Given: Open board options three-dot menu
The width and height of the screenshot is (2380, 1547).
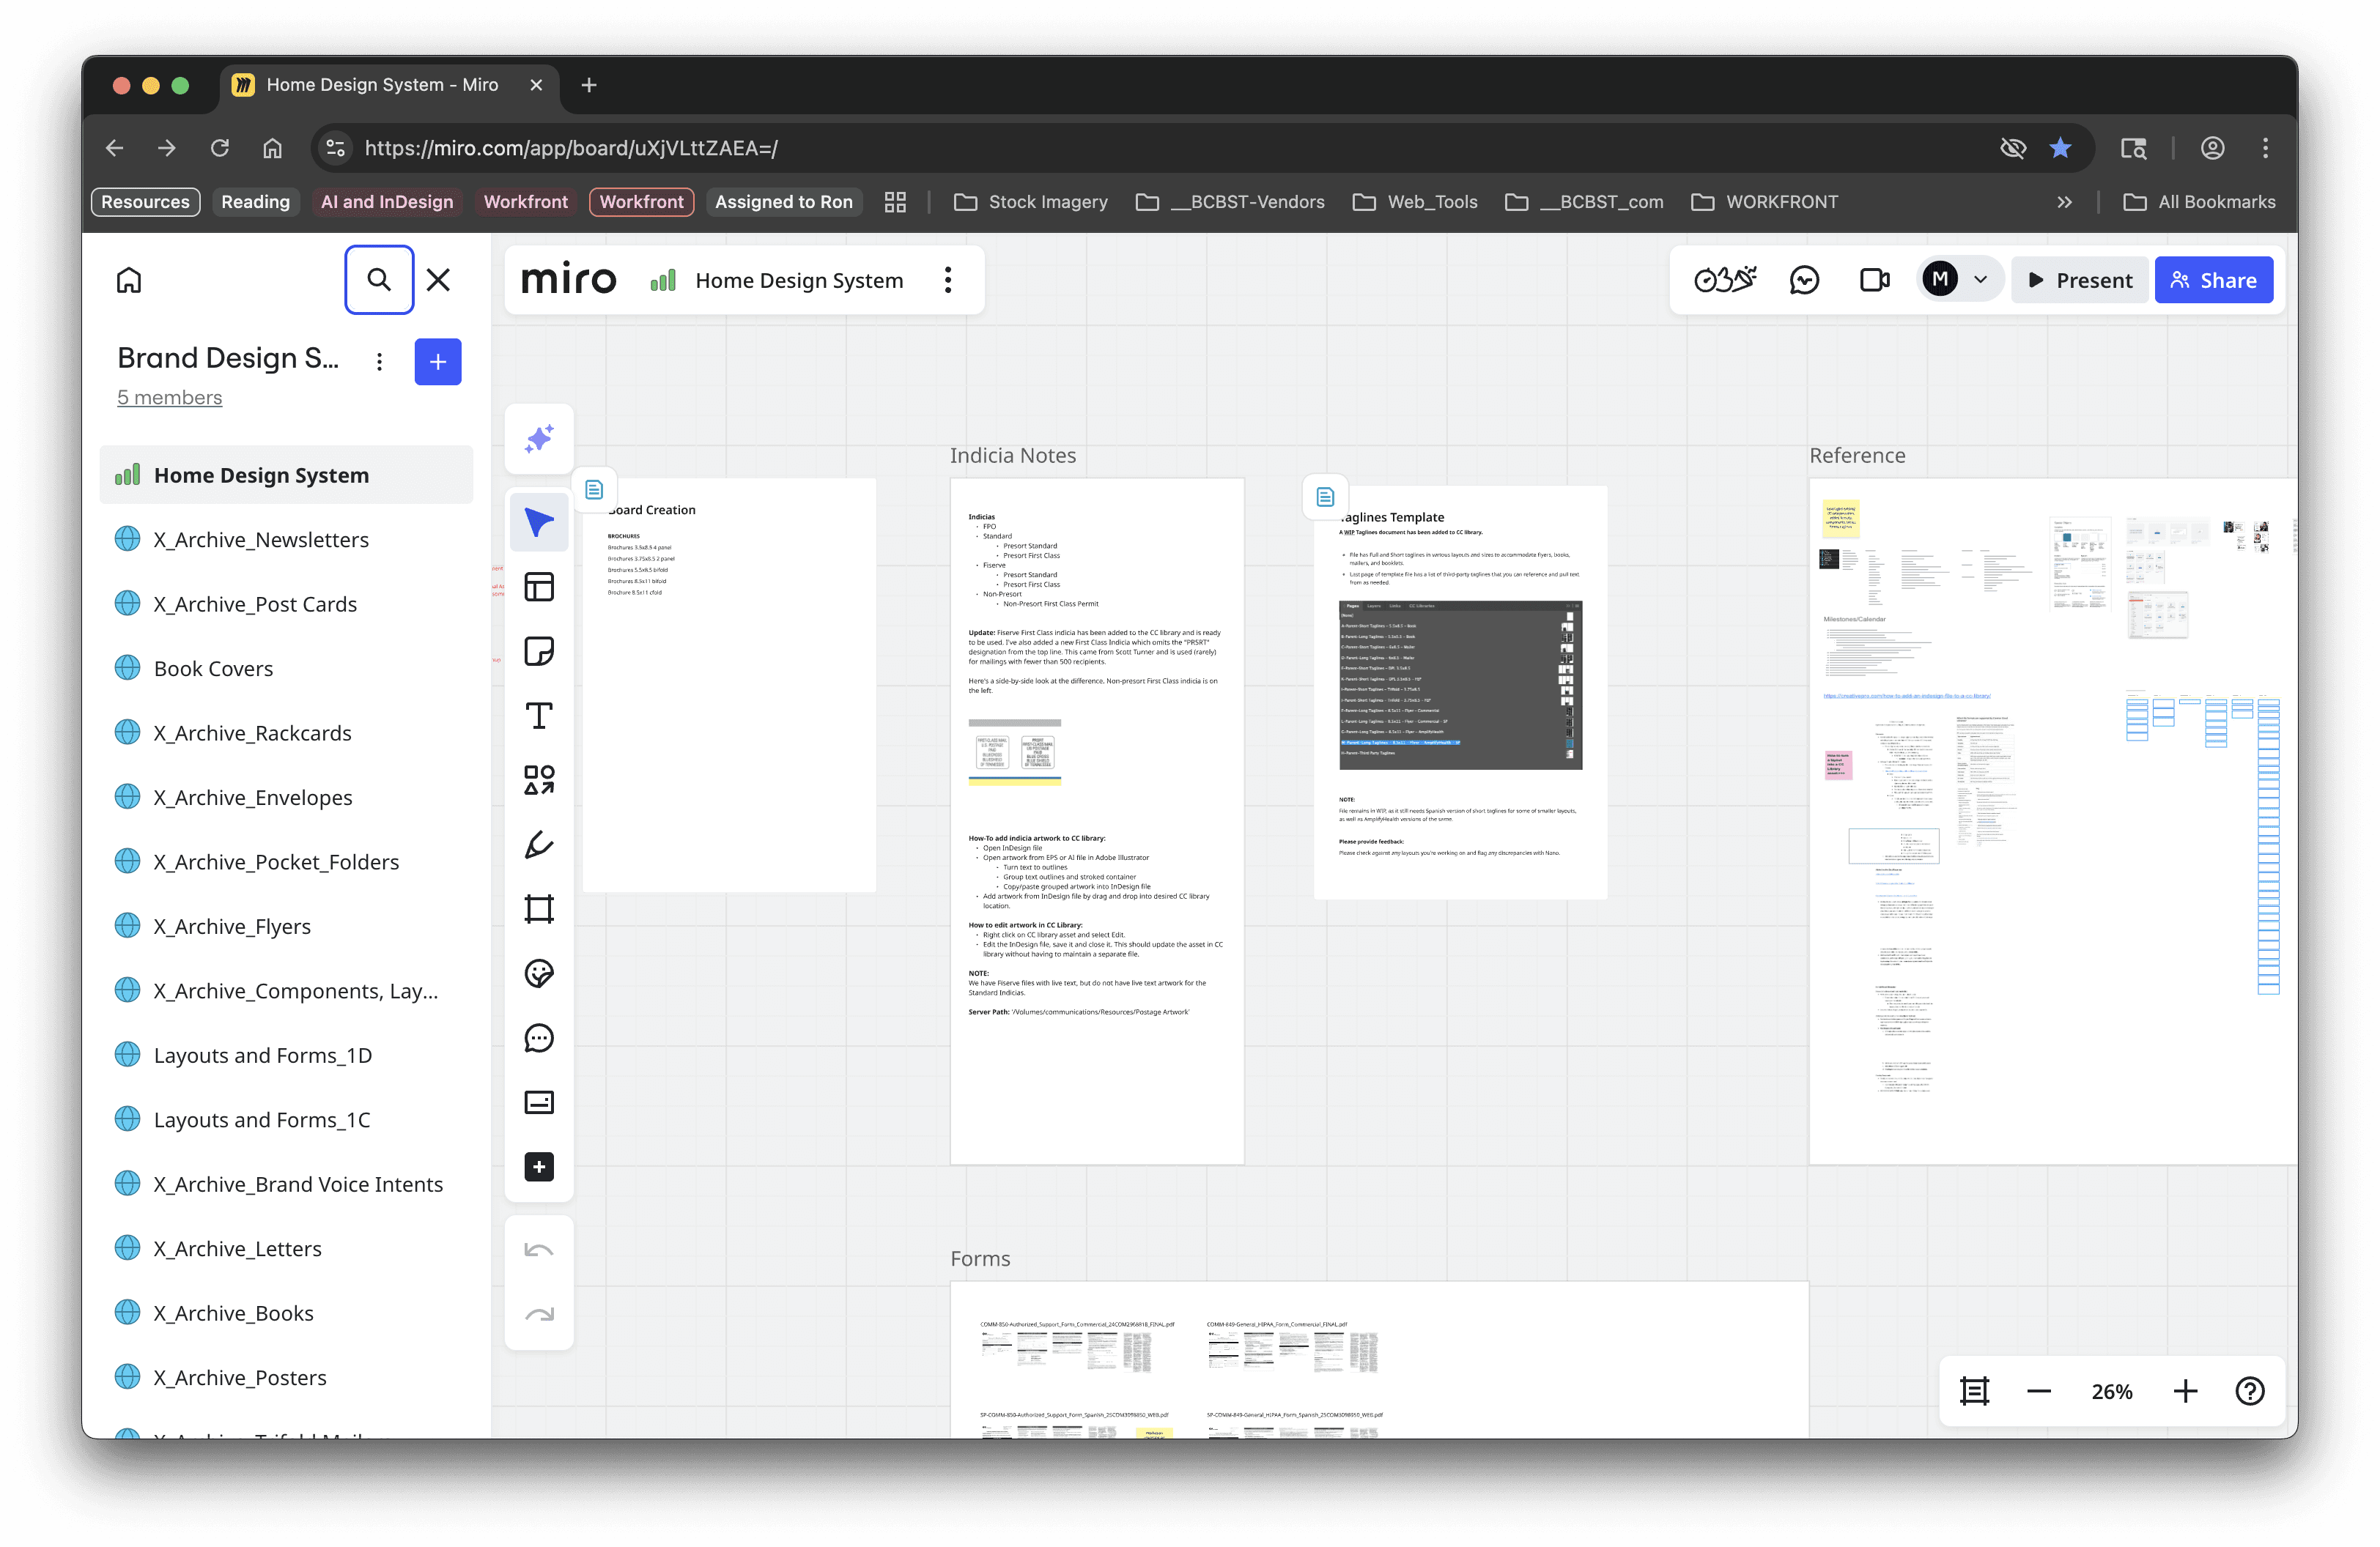Looking at the screenshot, I should click(x=948, y=281).
